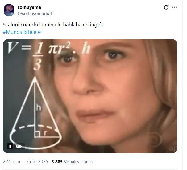187x170 pixels.
Task: Open the #MundialxTelefe hashtag
Action: point(22,32)
